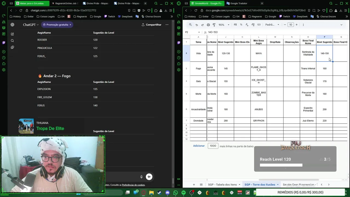Open SGP - Tabela dos Itens tab dropdown arrow
The image size is (350, 197).
point(240,185)
